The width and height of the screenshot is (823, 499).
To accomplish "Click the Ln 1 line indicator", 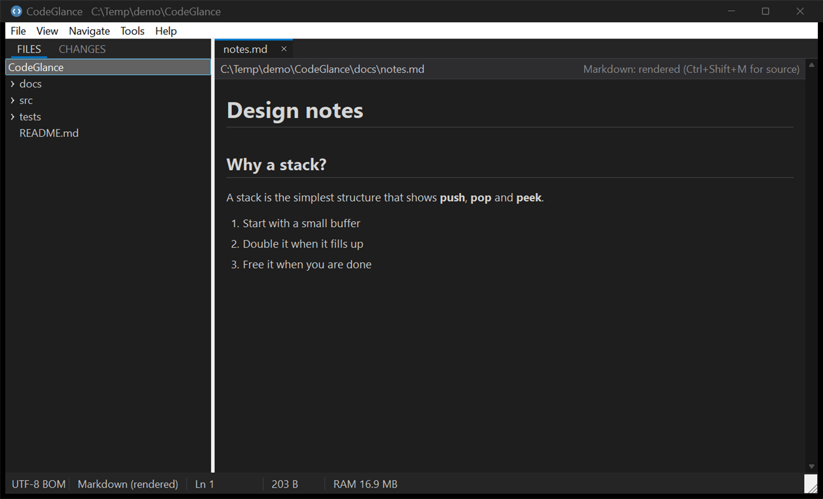I will click(x=204, y=484).
